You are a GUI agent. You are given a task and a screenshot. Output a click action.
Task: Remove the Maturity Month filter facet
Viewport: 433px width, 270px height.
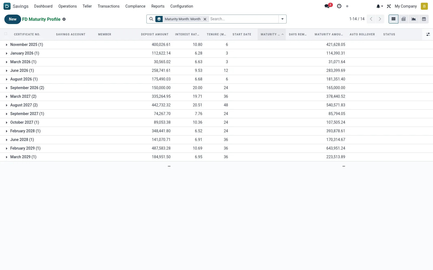(x=205, y=19)
